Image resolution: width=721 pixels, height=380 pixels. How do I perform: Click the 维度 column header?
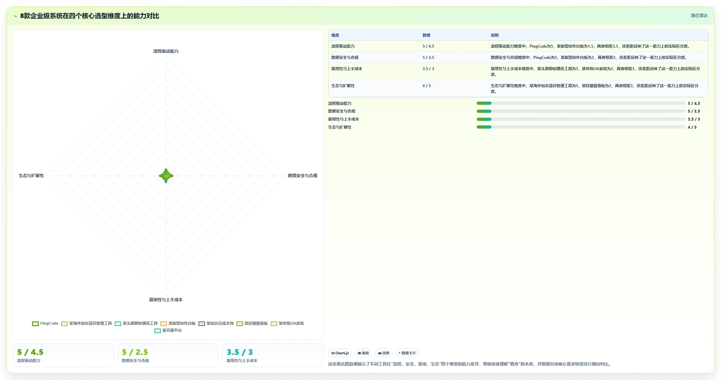(335, 35)
